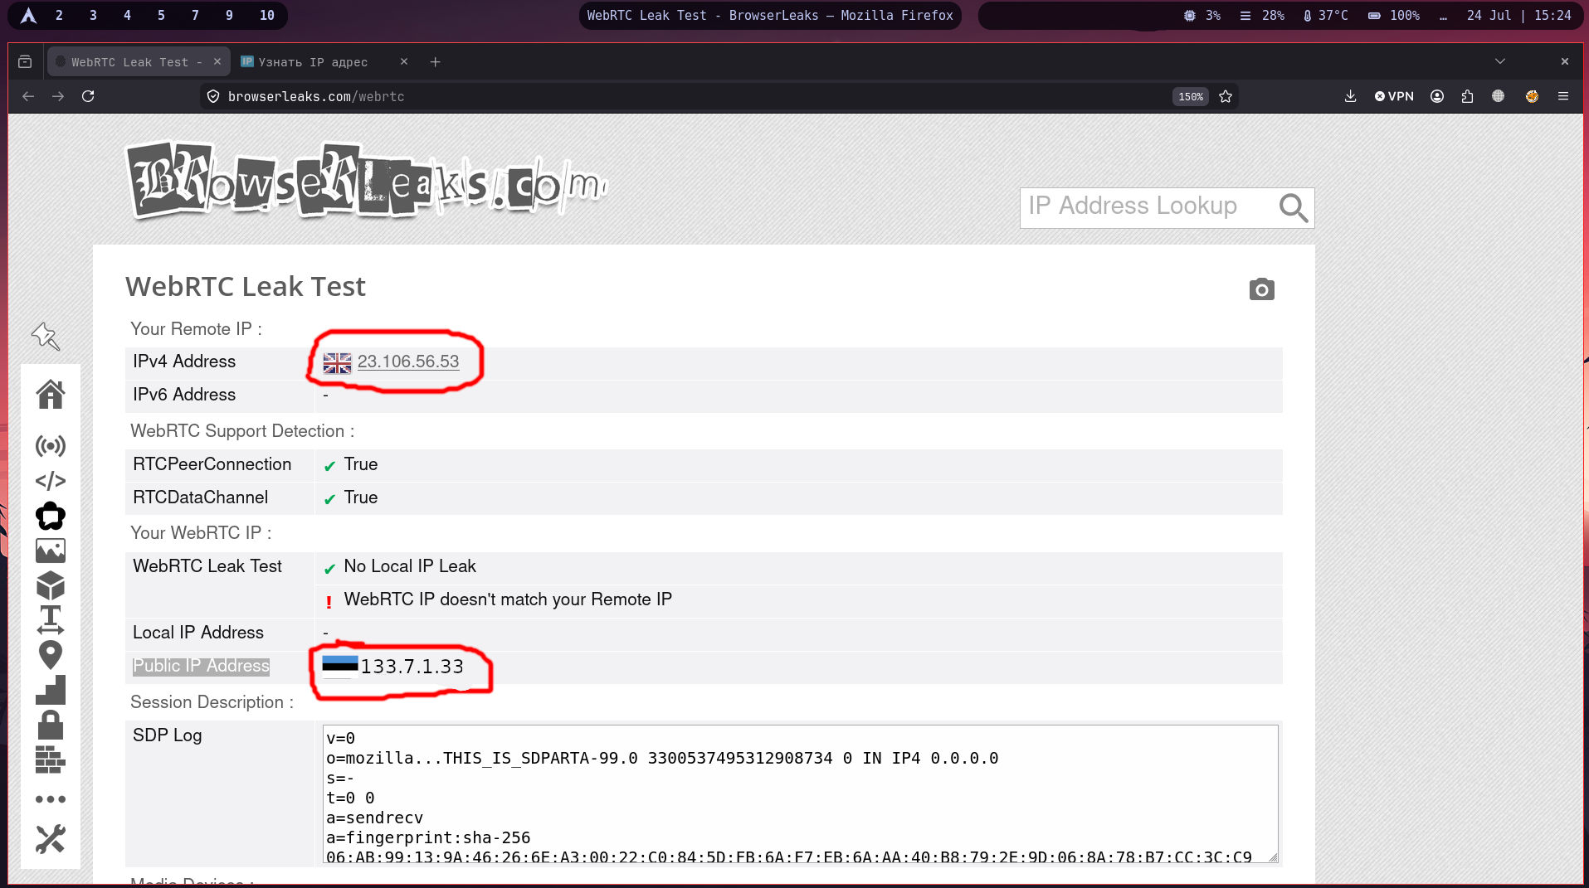Viewport: 1589px width, 888px height.
Task: Click the BrowserLeaks.com logo
Action: click(368, 182)
